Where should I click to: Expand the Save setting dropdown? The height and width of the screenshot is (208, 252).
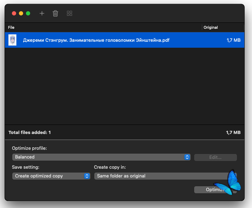coord(51,176)
